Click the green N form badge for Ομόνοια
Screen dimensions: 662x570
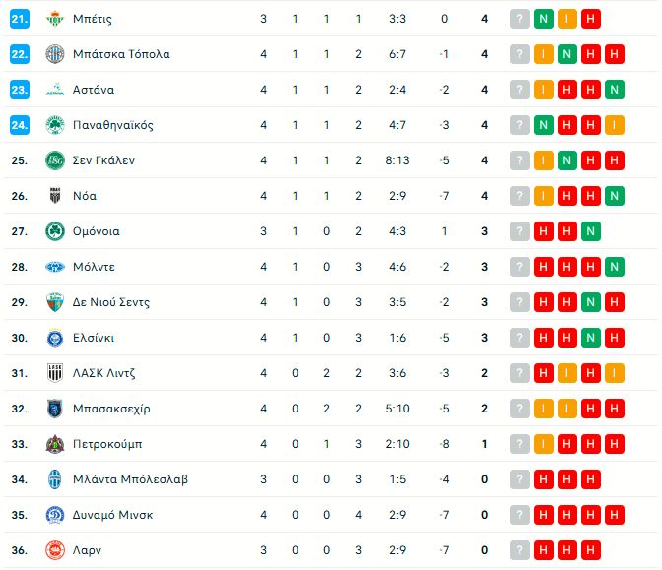591,231
